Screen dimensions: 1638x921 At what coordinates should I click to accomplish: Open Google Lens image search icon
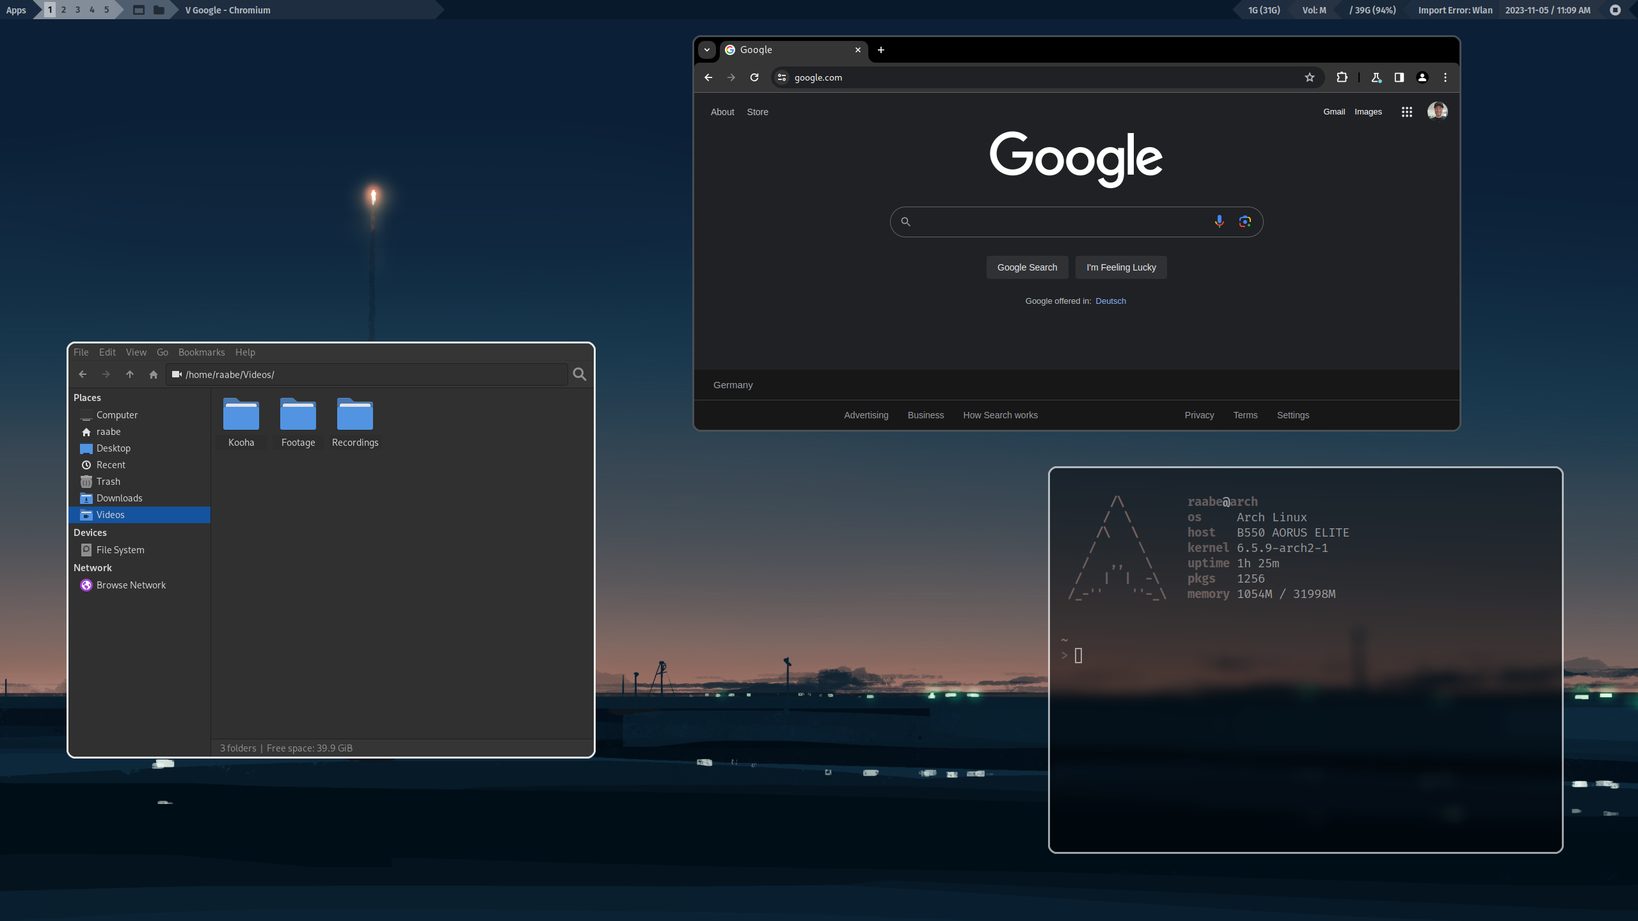[1244, 221]
